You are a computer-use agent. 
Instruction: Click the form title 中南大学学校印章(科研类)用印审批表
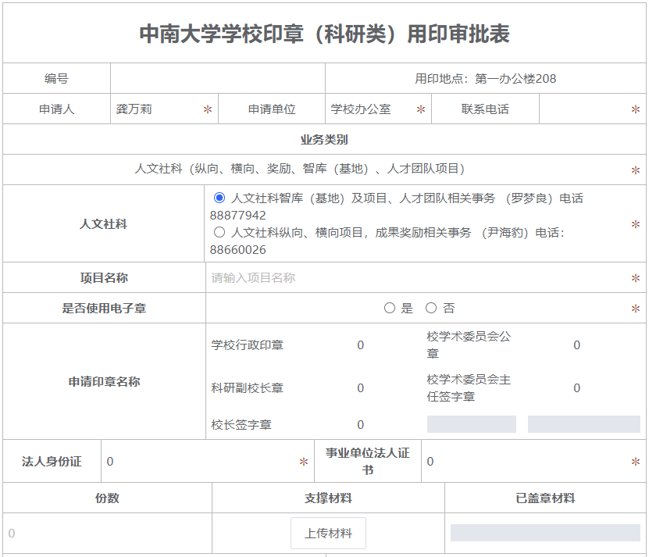pyautogui.click(x=325, y=34)
